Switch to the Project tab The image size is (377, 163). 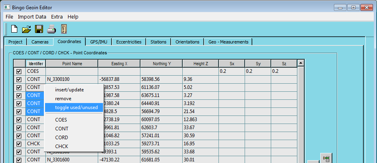pos(15,42)
